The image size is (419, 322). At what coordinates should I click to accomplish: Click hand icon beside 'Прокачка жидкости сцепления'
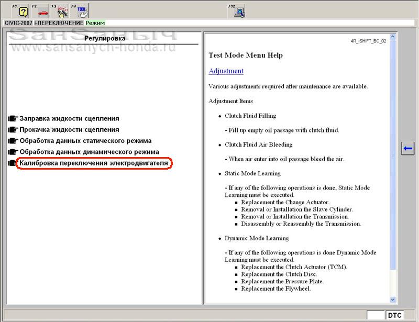(13, 130)
